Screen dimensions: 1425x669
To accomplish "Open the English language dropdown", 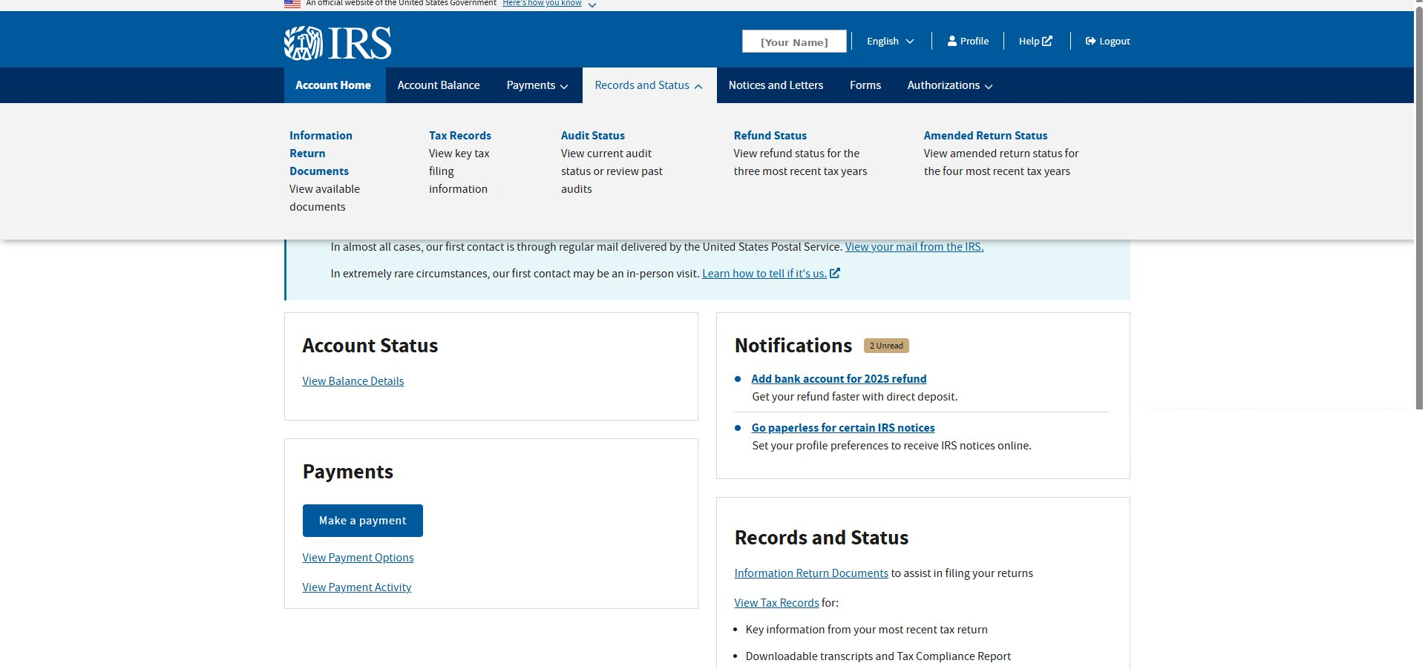I will 891,41.
